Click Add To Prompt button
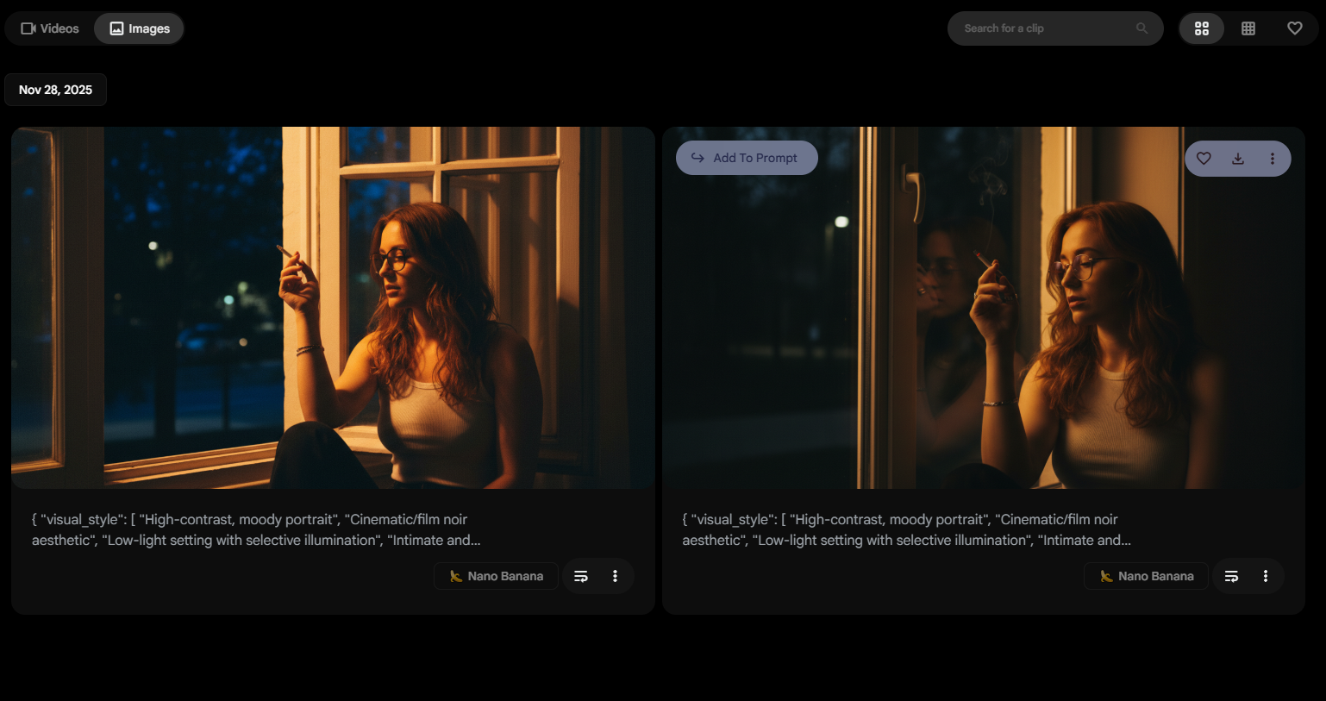 click(x=747, y=158)
